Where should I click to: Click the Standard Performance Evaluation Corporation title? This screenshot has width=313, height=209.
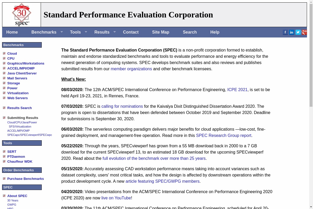click(128, 15)
